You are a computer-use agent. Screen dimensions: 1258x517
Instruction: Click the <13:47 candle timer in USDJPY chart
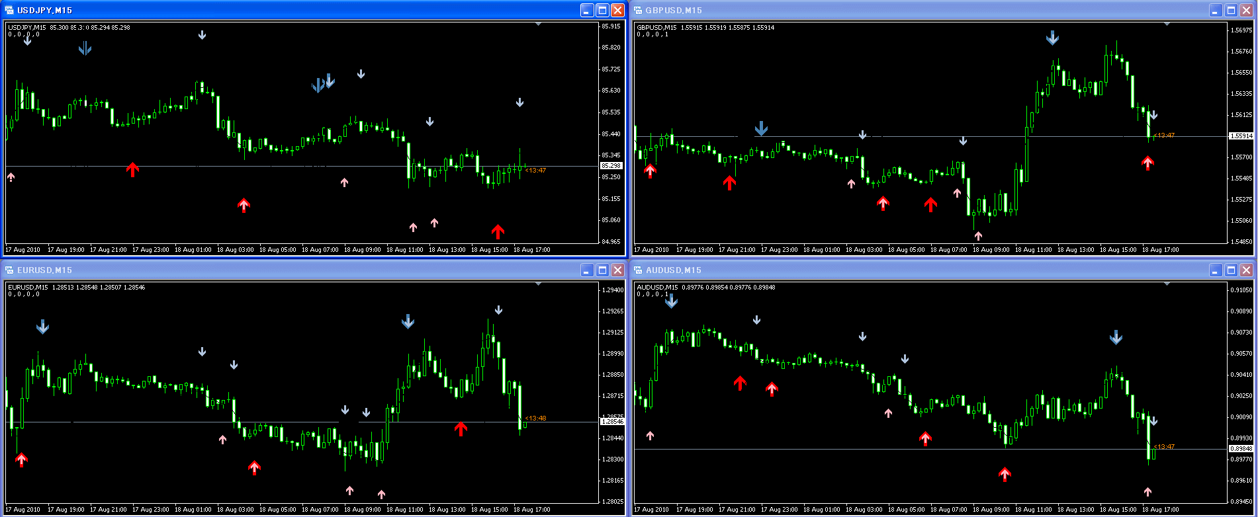tap(535, 171)
